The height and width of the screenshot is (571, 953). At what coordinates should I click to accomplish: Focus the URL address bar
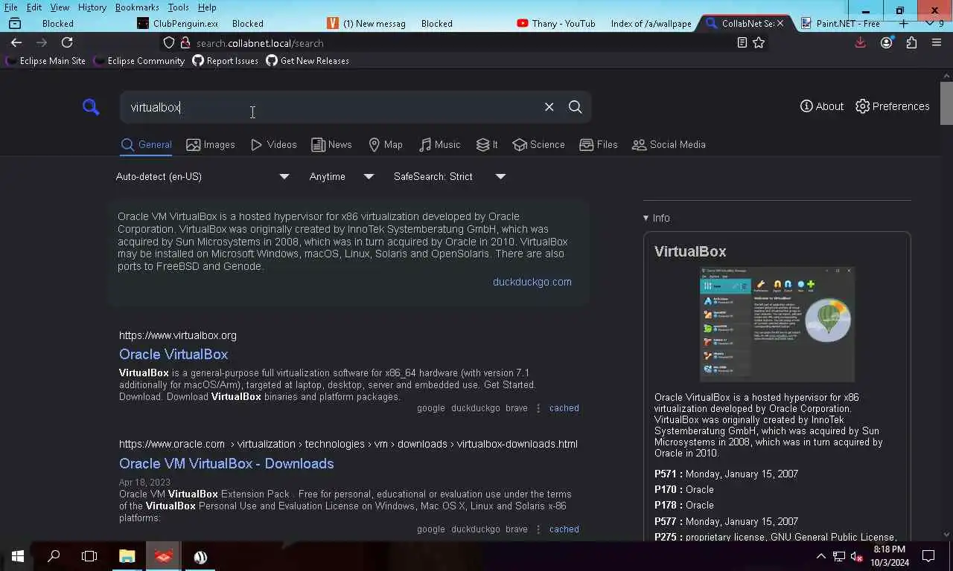coord(462,43)
